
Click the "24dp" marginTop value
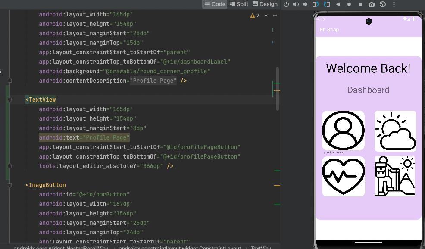click(x=133, y=233)
